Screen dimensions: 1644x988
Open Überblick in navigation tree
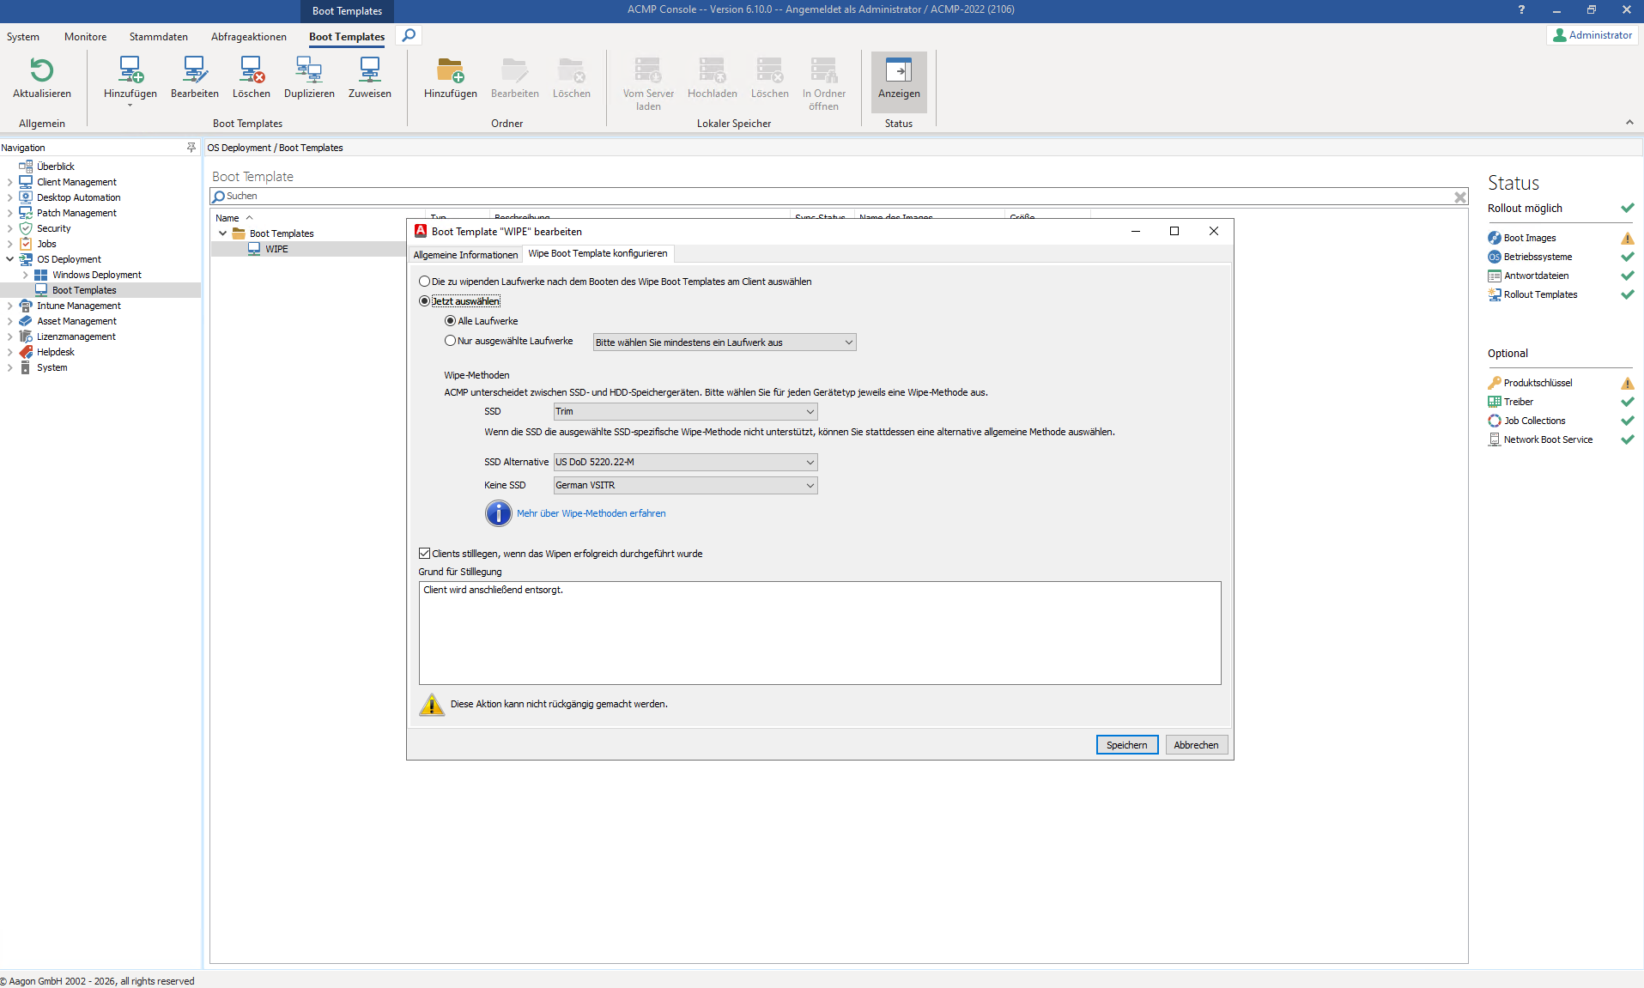55,167
